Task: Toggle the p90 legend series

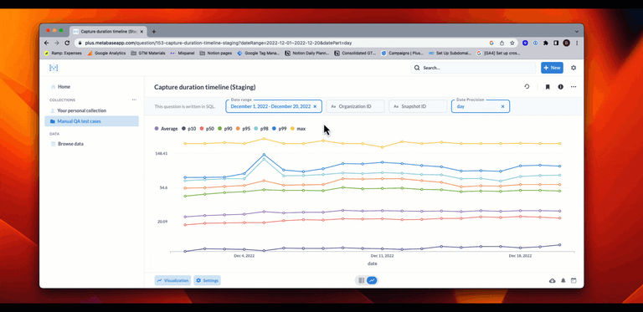Action: coord(225,129)
